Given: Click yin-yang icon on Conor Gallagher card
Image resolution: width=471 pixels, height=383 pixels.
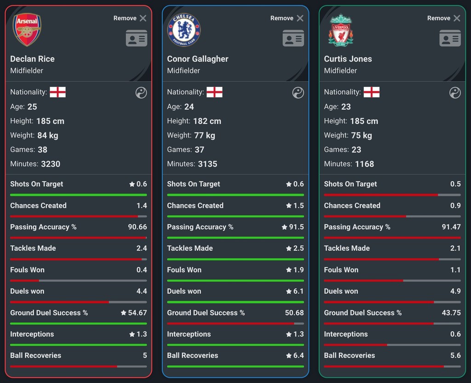Looking at the screenshot, I should 298,93.
